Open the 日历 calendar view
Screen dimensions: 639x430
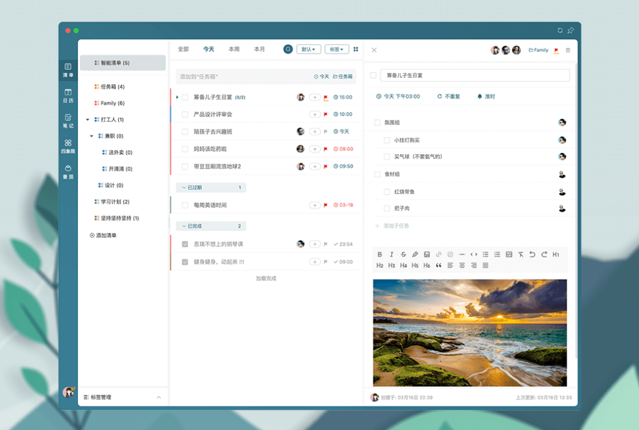(x=68, y=95)
